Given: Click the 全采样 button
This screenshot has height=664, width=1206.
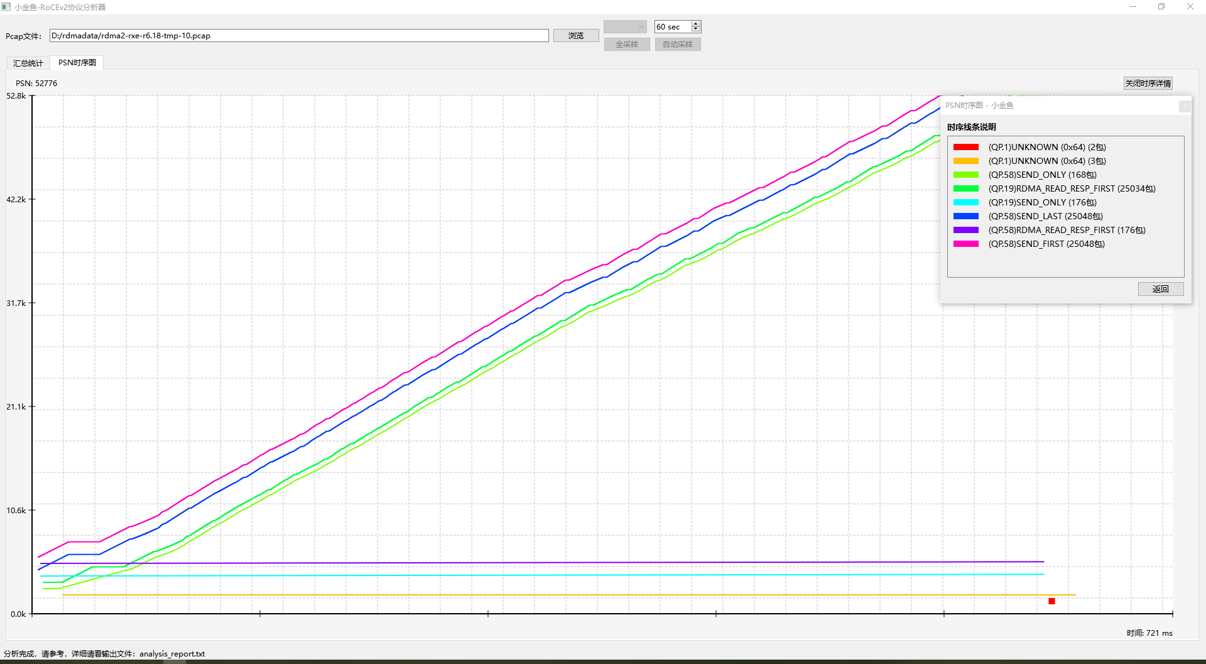Looking at the screenshot, I should [626, 45].
